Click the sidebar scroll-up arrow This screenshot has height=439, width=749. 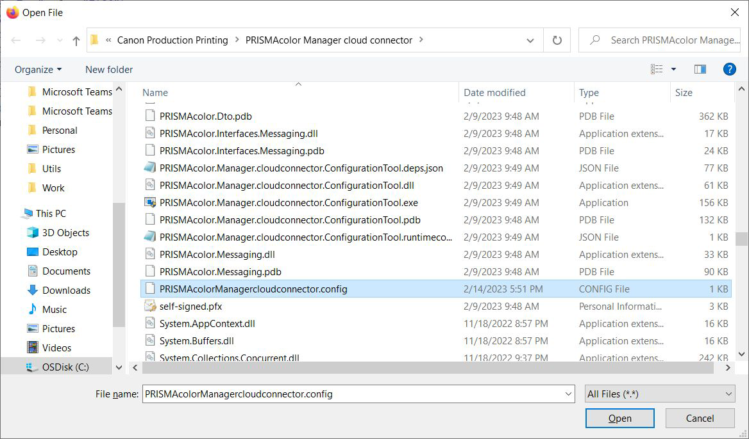119,89
